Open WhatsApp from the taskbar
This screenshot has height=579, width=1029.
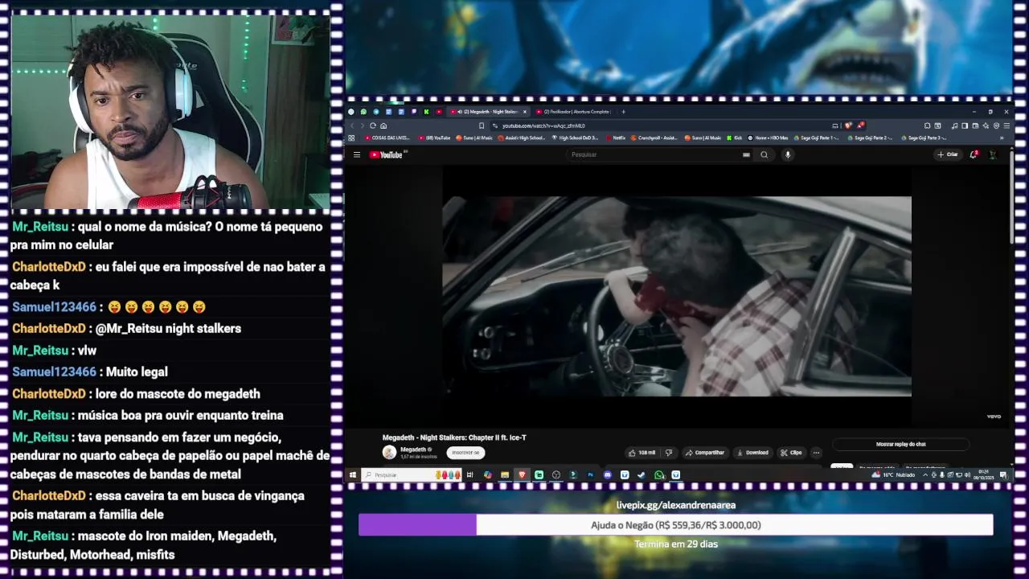pyautogui.click(x=658, y=474)
